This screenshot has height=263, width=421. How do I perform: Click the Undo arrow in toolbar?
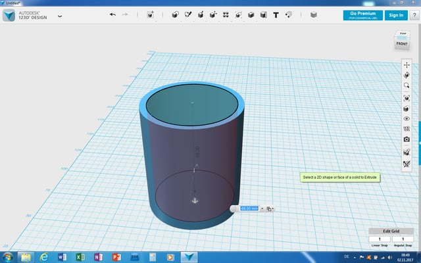(112, 14)
